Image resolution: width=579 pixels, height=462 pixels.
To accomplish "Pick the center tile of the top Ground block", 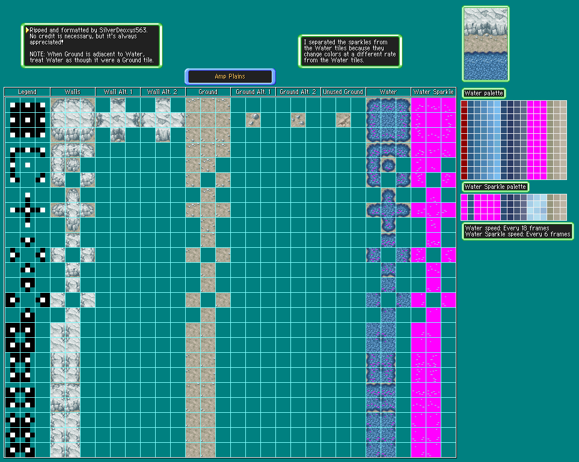I will tap(208, 120).
